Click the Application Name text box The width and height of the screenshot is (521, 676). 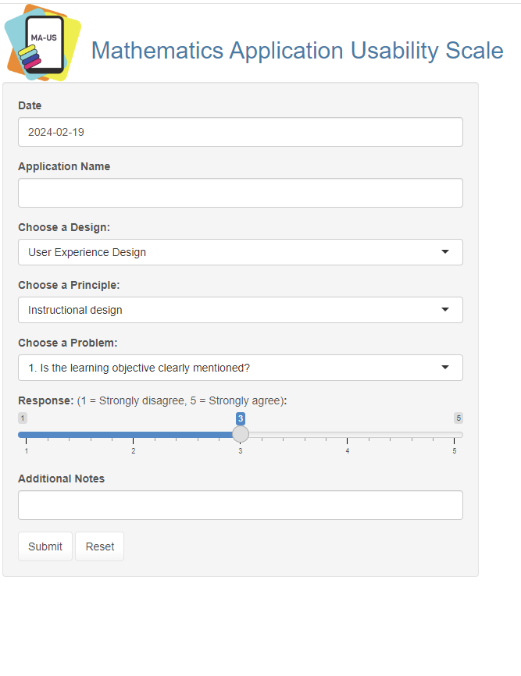click(240, 193)
